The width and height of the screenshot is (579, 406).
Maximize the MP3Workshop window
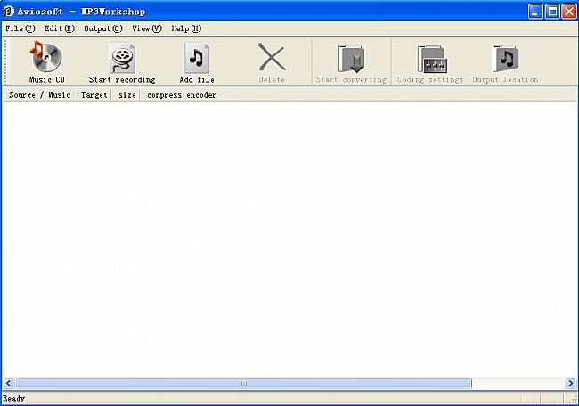tap(553, 12)
